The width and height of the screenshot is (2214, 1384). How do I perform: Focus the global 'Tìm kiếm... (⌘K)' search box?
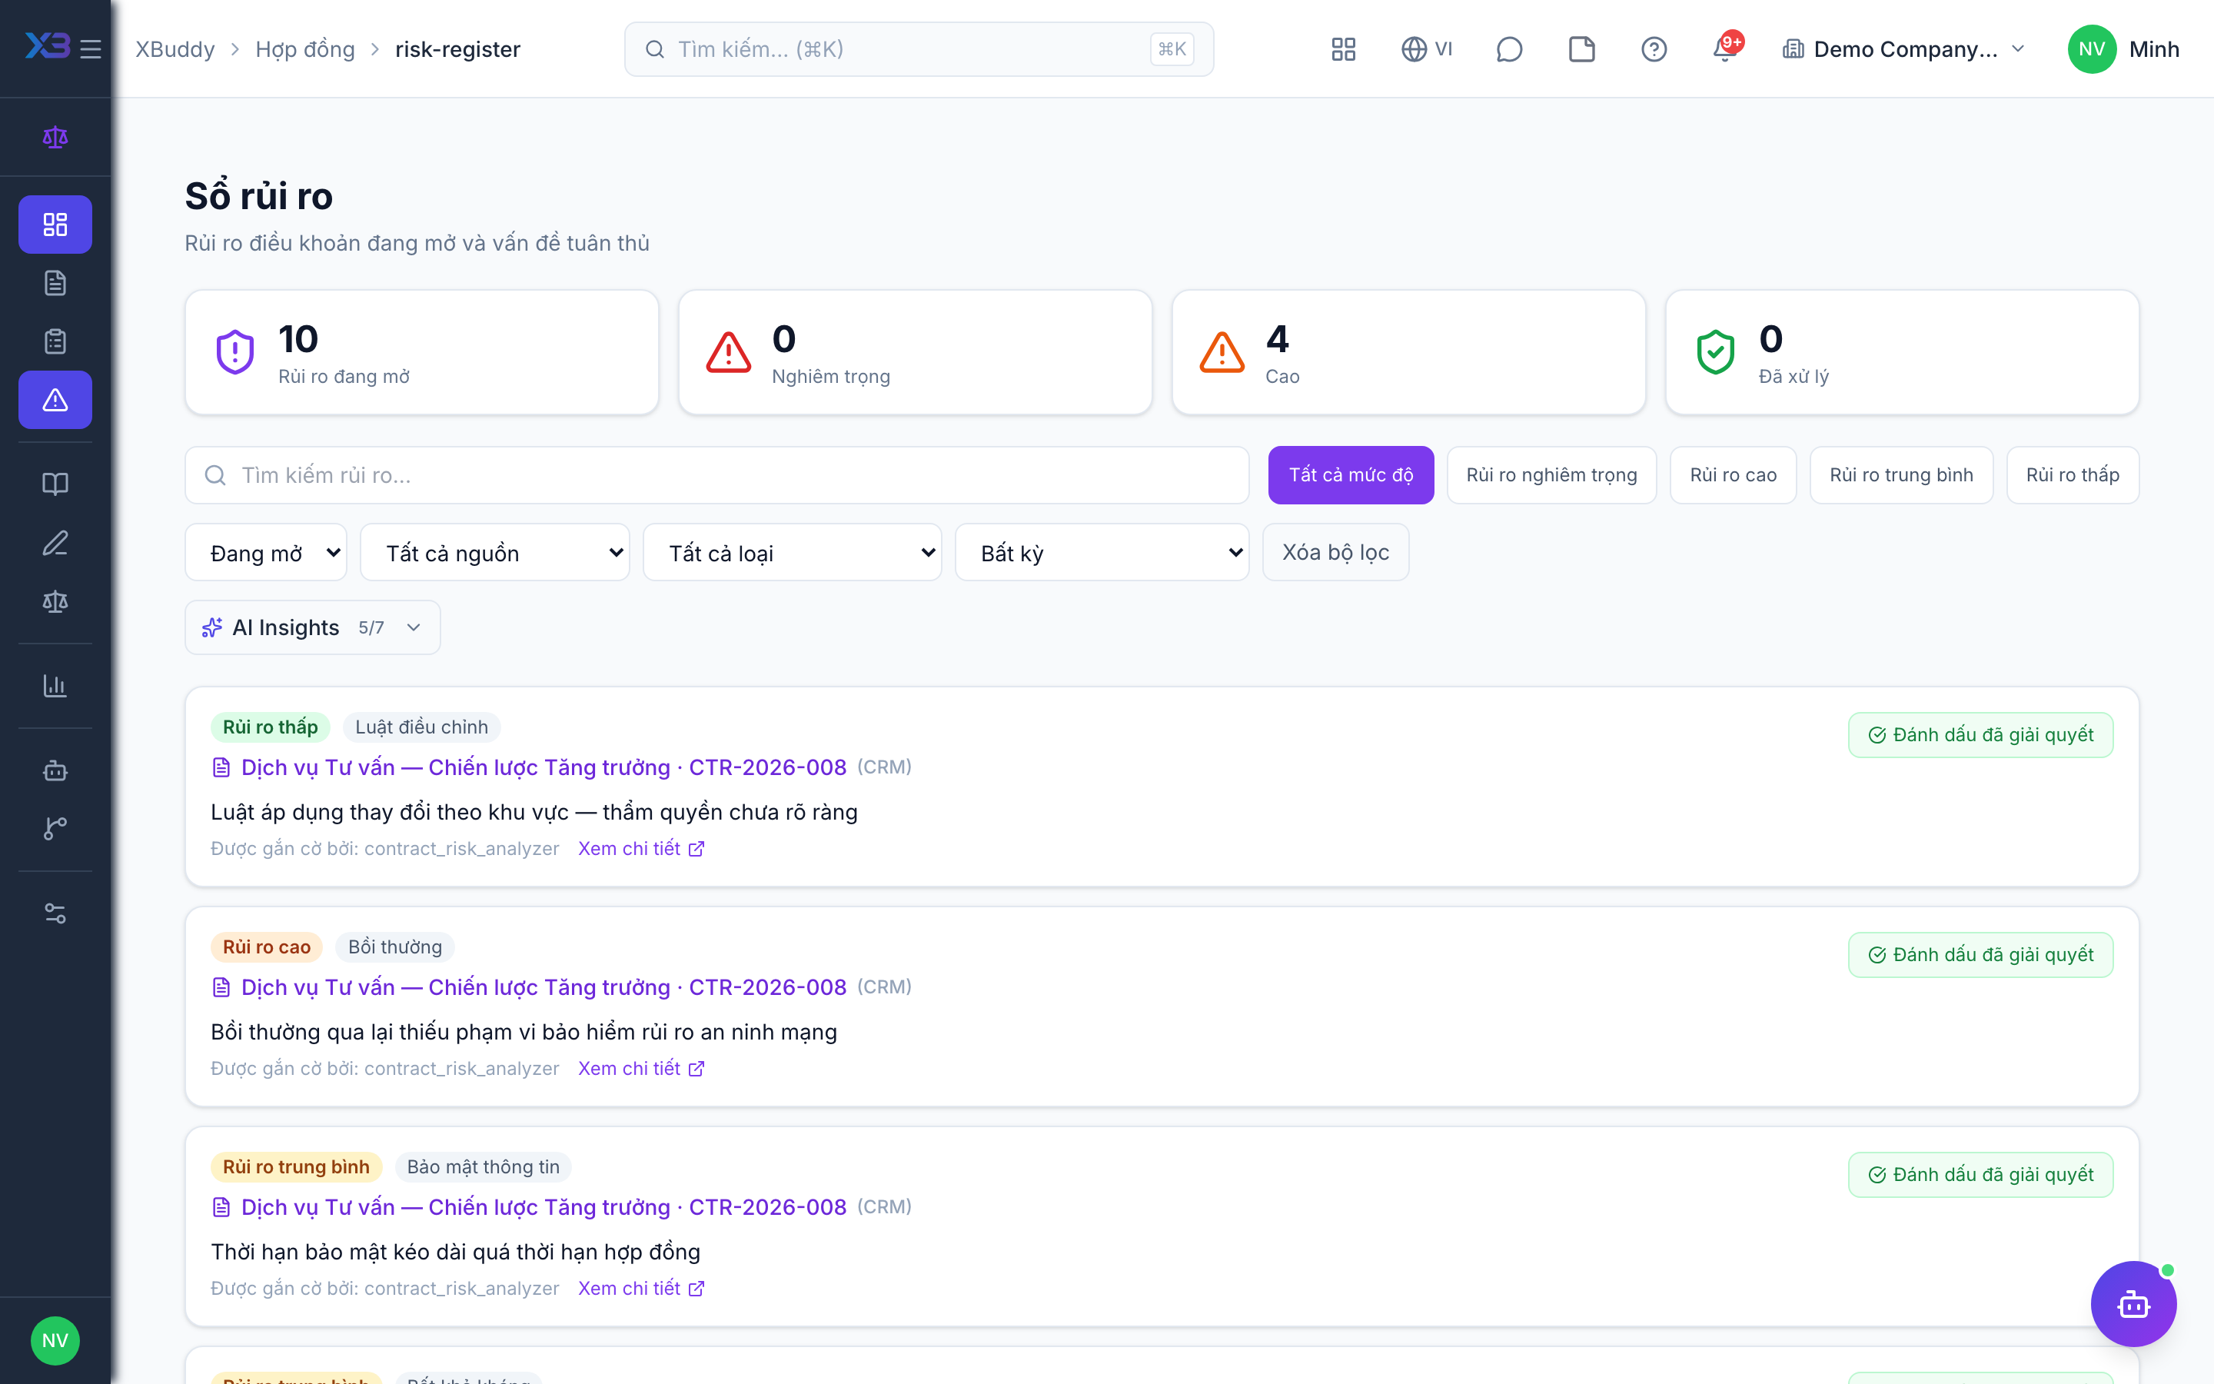coord(919,49)
